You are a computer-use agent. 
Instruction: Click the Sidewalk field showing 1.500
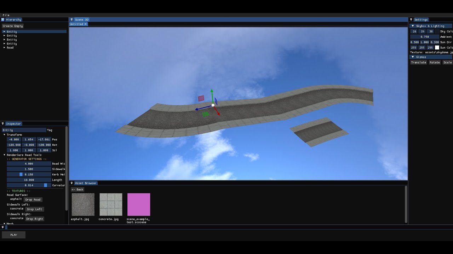pos(29,169)
